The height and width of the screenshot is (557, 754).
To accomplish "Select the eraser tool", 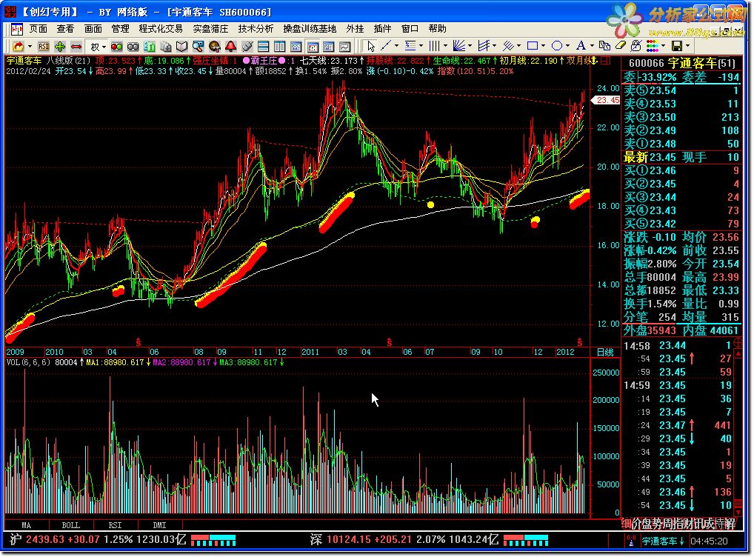I will point(621,46).
